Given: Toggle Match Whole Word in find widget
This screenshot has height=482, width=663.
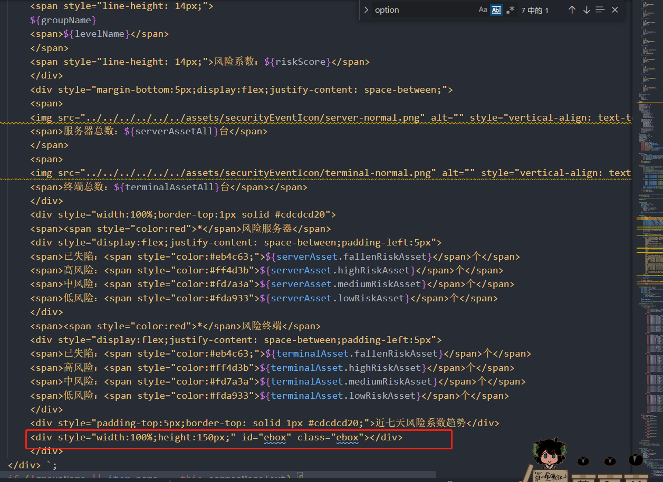Looking at the screenshot, I should pyautogui.click(x=496, y=10).
